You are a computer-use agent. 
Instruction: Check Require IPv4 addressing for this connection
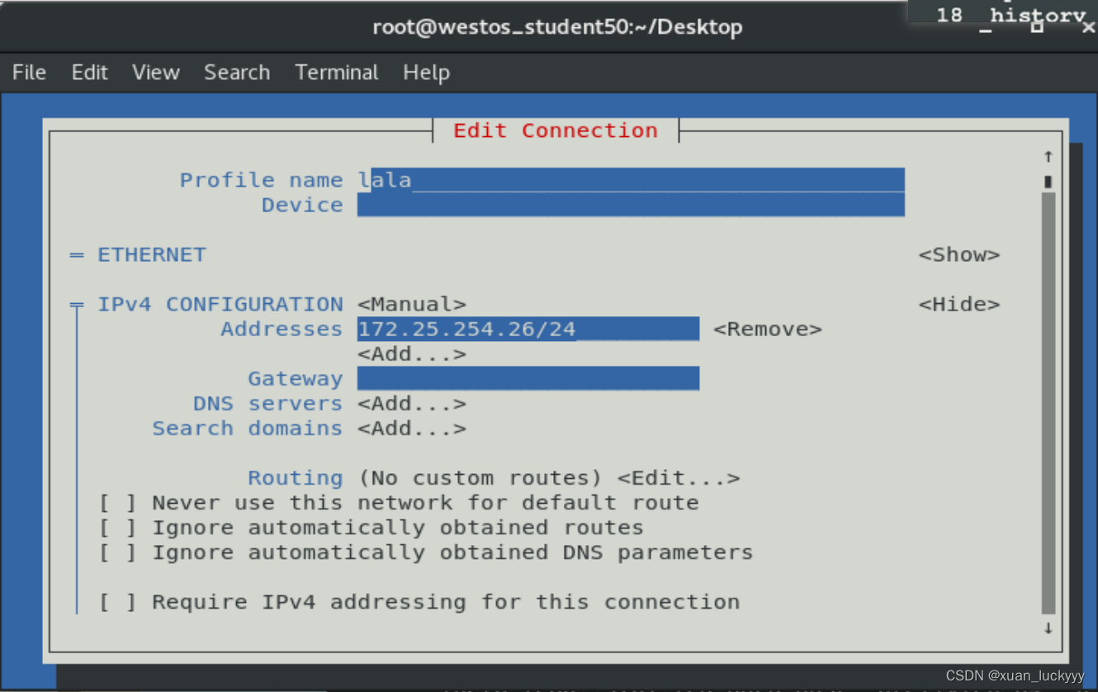point(117,602)
